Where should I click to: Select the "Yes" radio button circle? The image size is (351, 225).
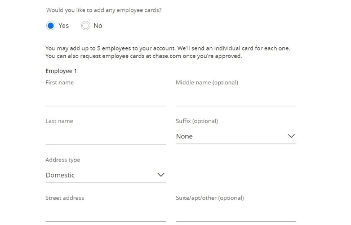pyautogui.click(x=51, y=25)
